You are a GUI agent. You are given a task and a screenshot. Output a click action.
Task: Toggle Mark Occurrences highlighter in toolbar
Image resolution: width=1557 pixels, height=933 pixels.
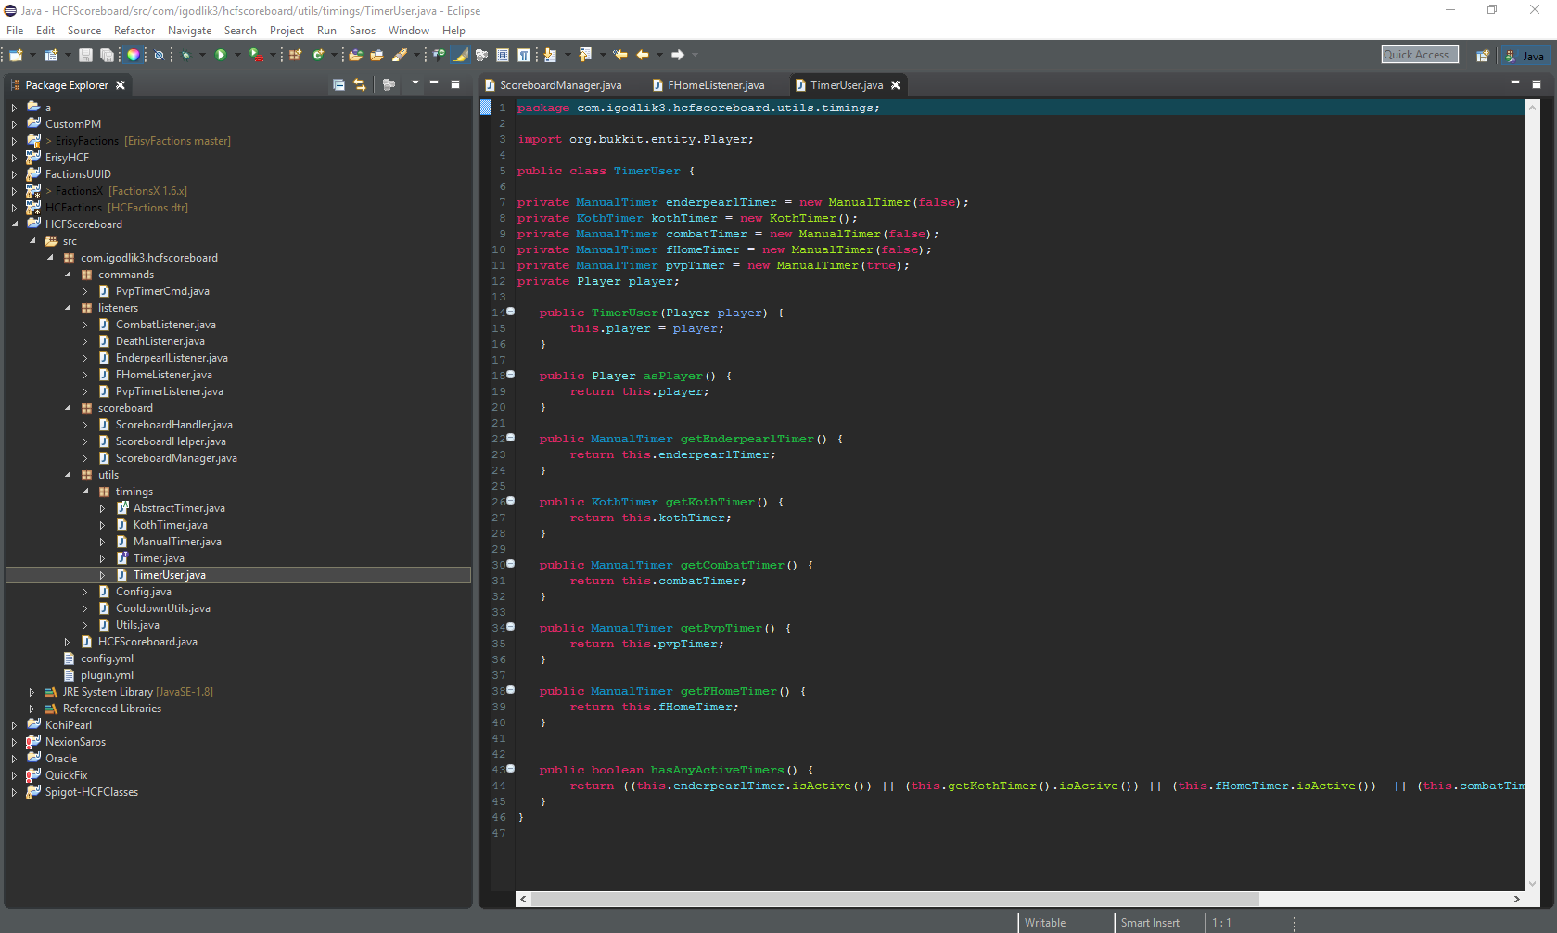pos(461,56)
